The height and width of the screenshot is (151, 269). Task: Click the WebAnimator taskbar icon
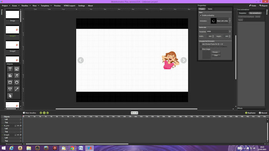(x=90, y=148)
